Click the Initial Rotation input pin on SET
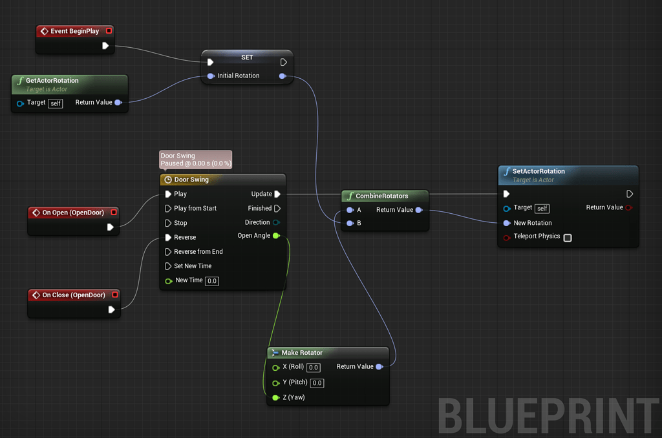The image size is (662, 438). [211, 76]
